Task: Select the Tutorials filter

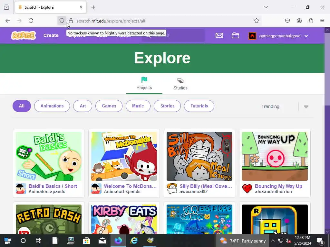Action: (199, 106)
